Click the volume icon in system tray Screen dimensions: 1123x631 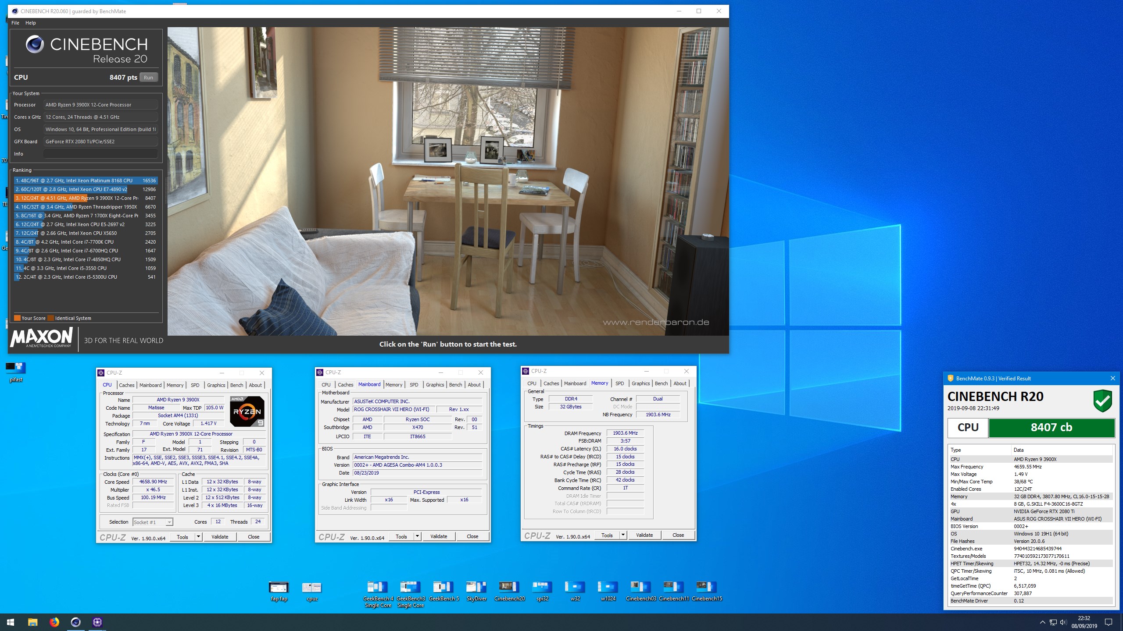[1063, 622]
